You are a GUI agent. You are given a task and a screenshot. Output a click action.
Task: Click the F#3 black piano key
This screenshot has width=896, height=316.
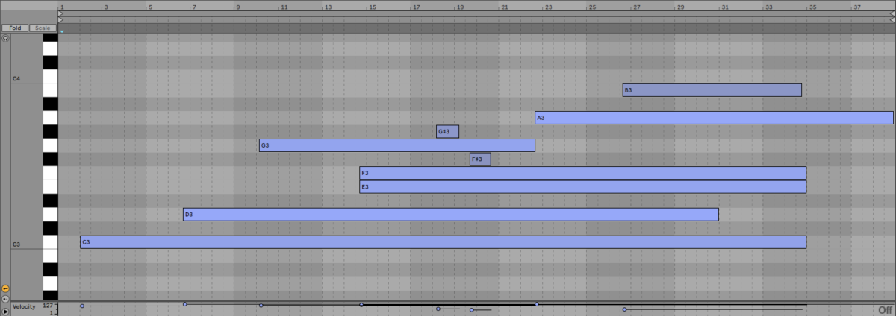tap(50, 159)
